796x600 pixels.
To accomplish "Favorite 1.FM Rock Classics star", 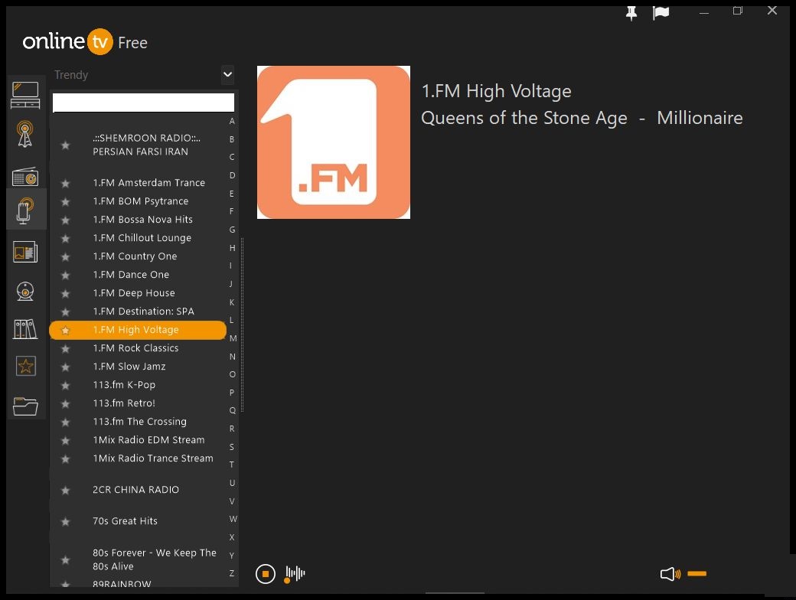I will pos(66,349).
